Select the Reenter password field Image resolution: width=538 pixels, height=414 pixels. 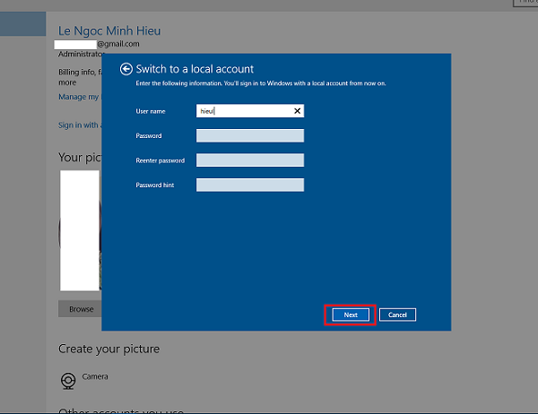(249, 160)
